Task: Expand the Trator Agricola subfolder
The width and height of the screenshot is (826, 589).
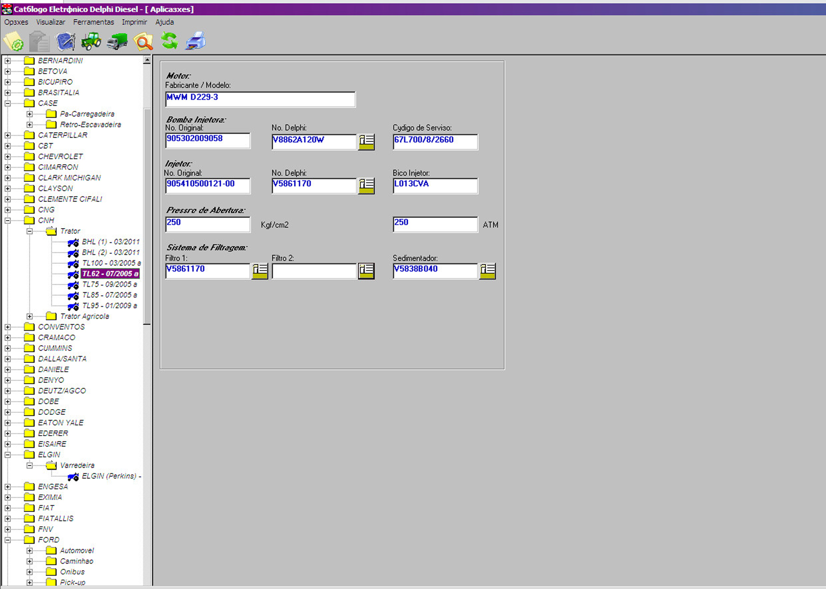Action: 30,316
